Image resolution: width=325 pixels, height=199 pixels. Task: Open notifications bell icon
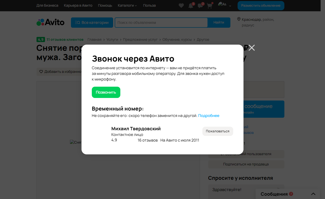(191, 6)
